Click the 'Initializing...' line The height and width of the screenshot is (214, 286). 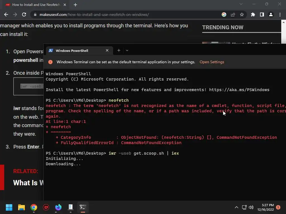[x=65, y=159]
